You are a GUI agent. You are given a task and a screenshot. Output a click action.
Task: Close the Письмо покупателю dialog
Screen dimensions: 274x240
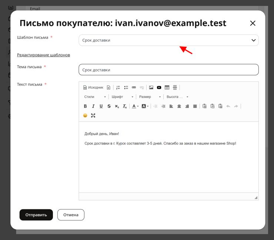point(253,23)
